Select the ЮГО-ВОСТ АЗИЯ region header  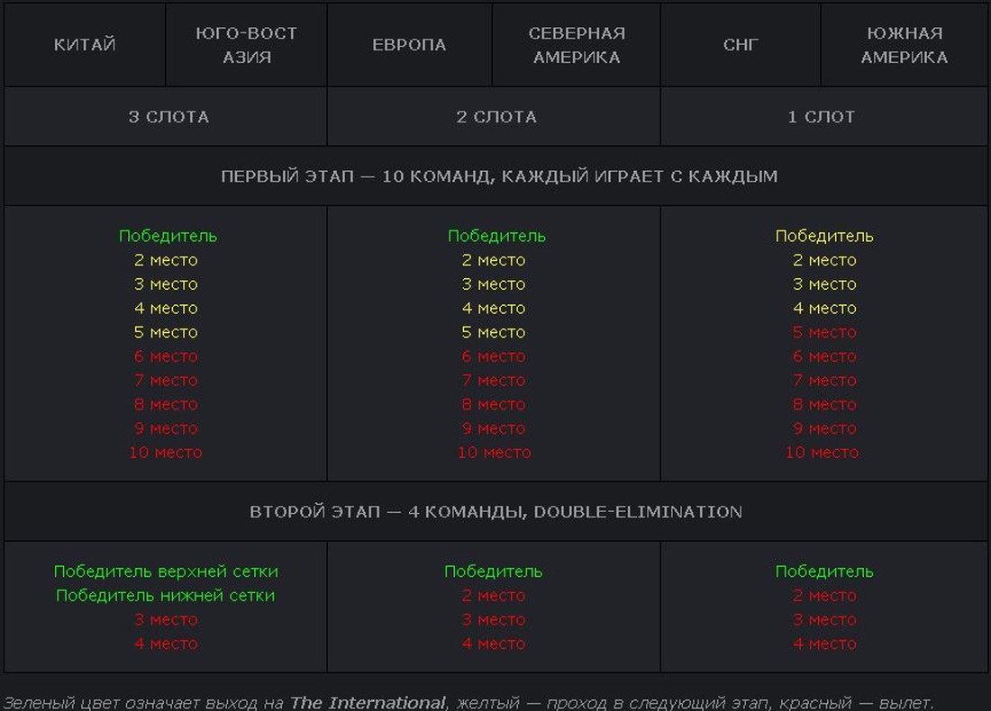click(246, 45)
